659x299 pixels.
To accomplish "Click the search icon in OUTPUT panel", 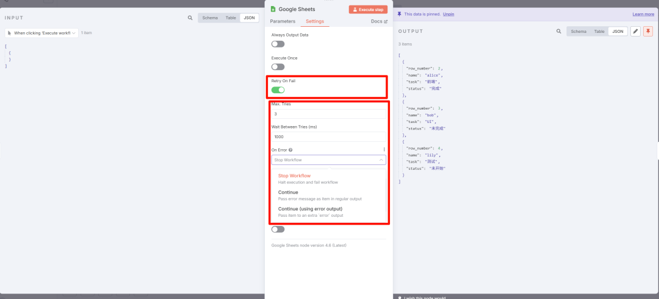I will click(558, 31).
